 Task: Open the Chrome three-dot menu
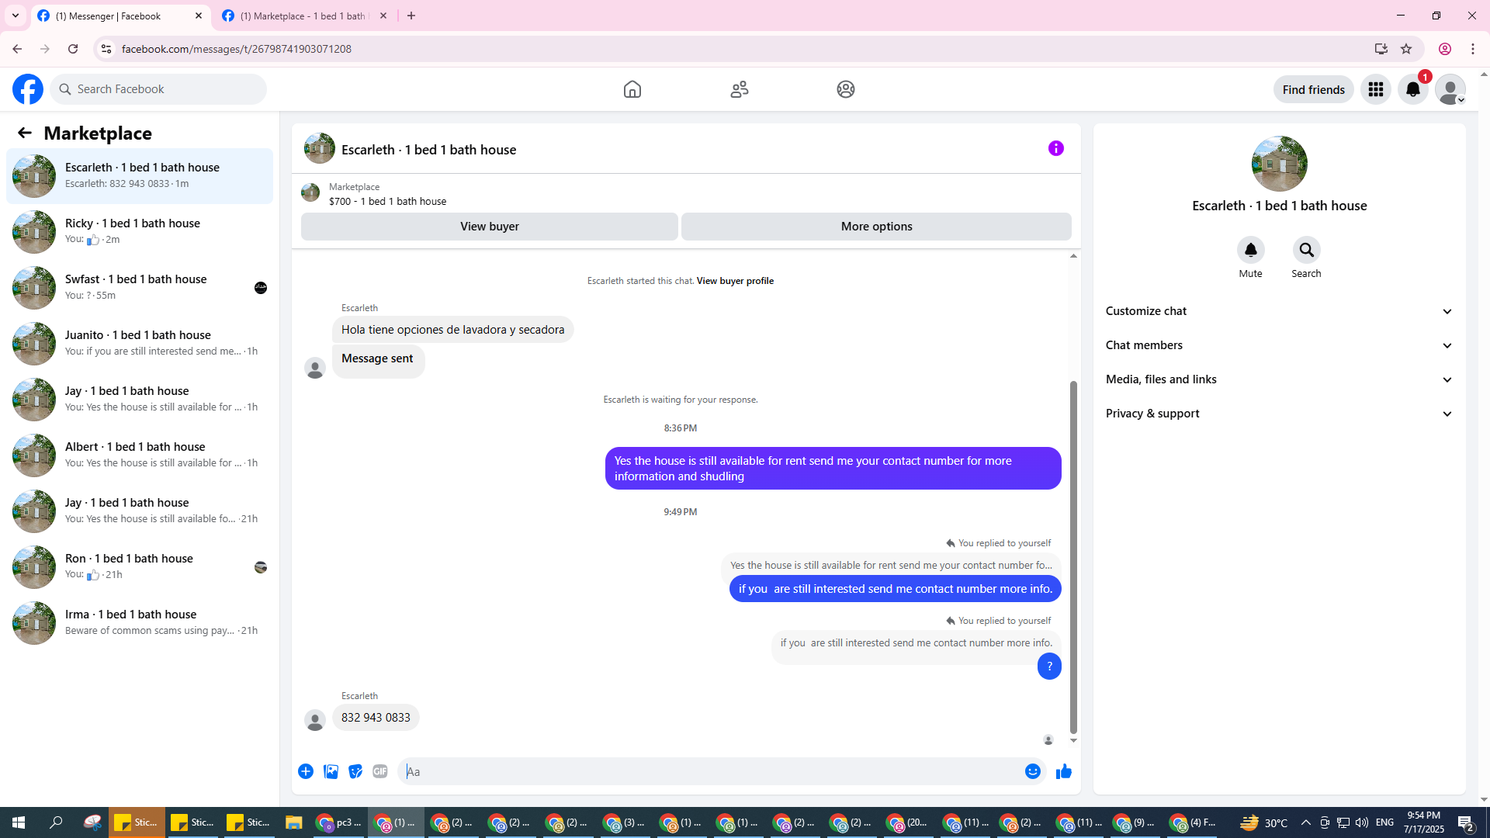tap(1473, 49)
